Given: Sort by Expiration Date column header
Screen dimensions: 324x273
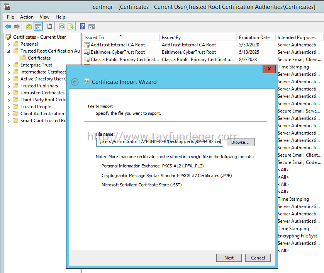Looking at the screenshot, I should (x=256, y=38).
